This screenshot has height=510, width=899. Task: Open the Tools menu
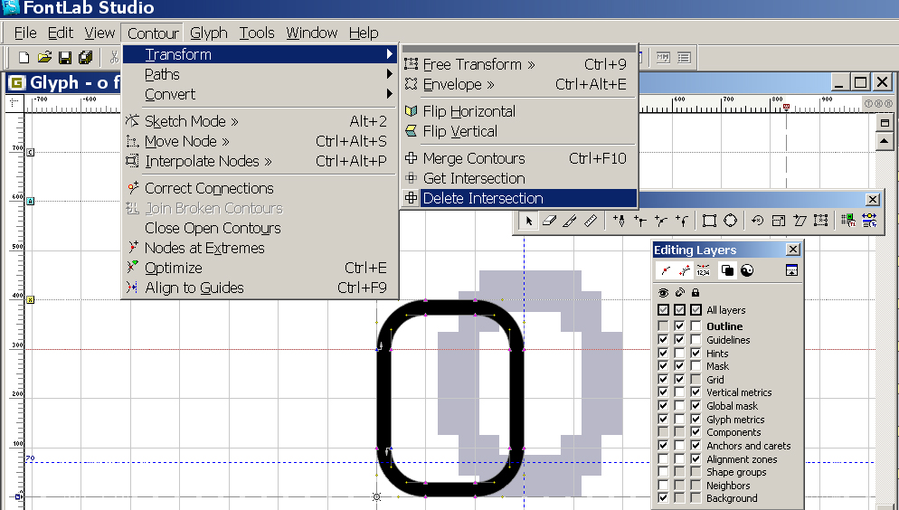pyautogui.click(x=257, y=33)
